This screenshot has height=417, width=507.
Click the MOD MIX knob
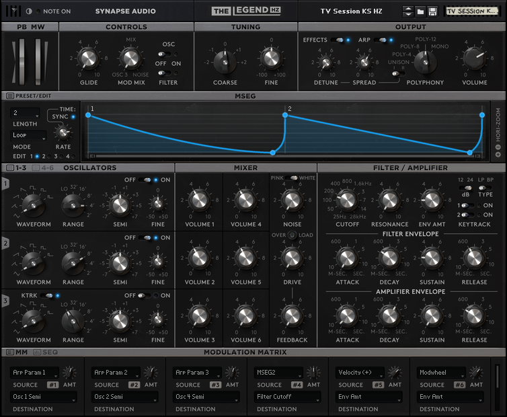[x=130, y=59]
